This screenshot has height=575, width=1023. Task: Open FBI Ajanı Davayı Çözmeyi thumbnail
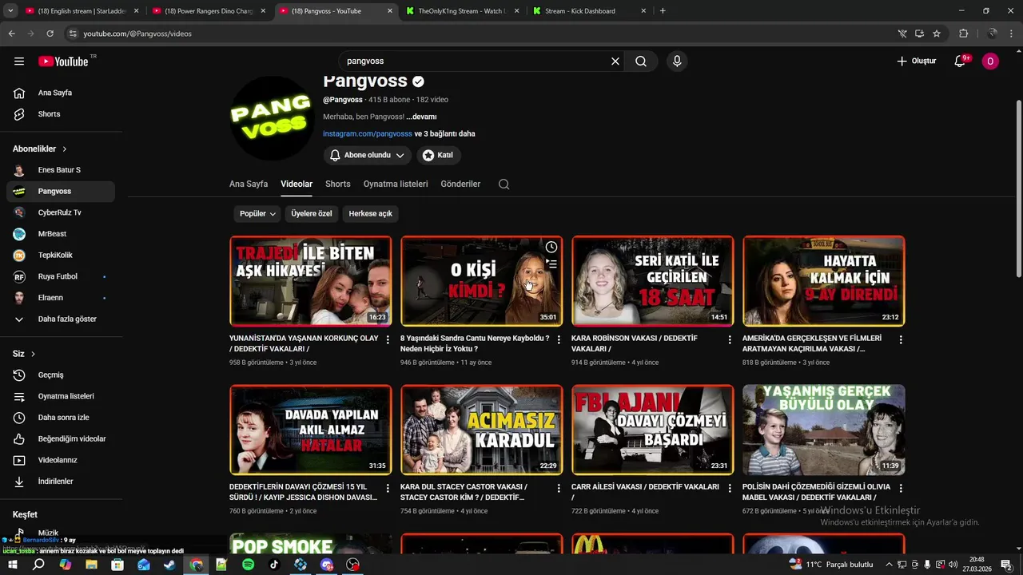click(653, 430)
